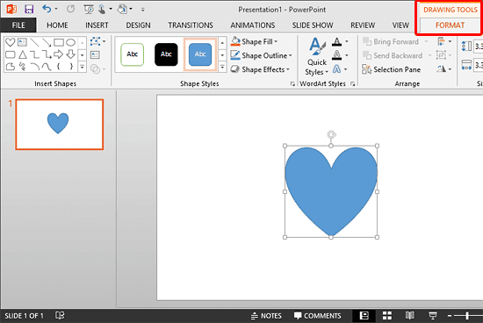483x323 pixels.
Task: Start slide show from beginning icon
Action: click(x=89, y=10)
